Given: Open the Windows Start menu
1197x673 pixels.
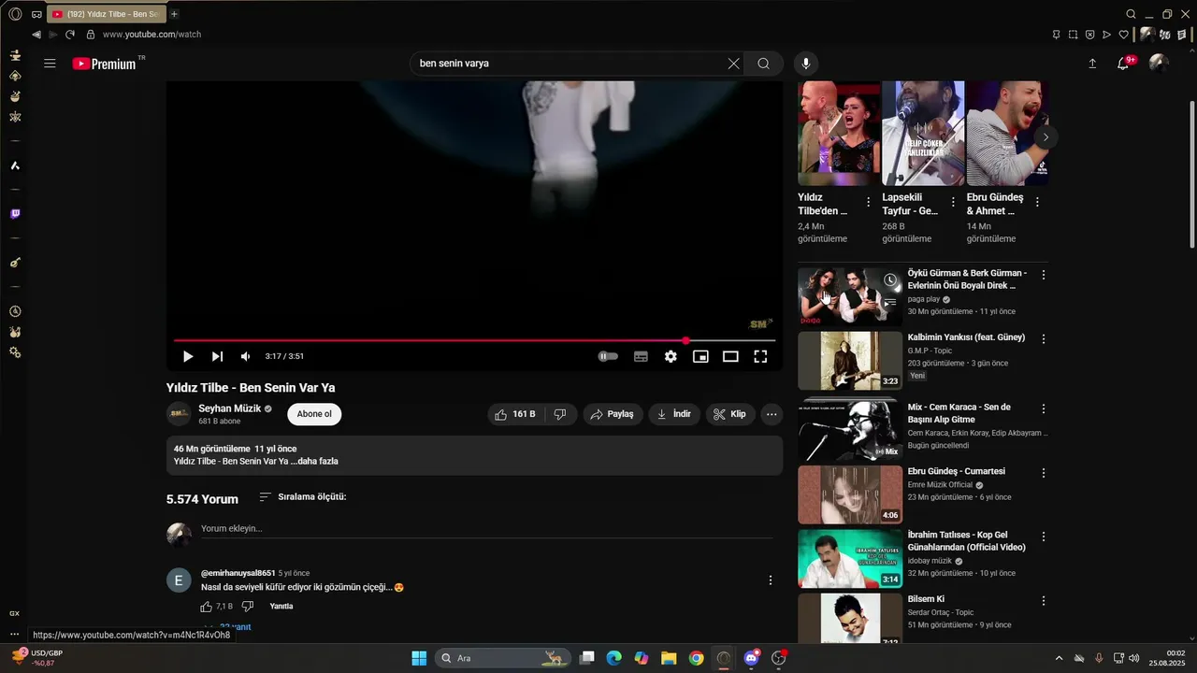Looking at the screenshot, I should [x=419, y=658].
